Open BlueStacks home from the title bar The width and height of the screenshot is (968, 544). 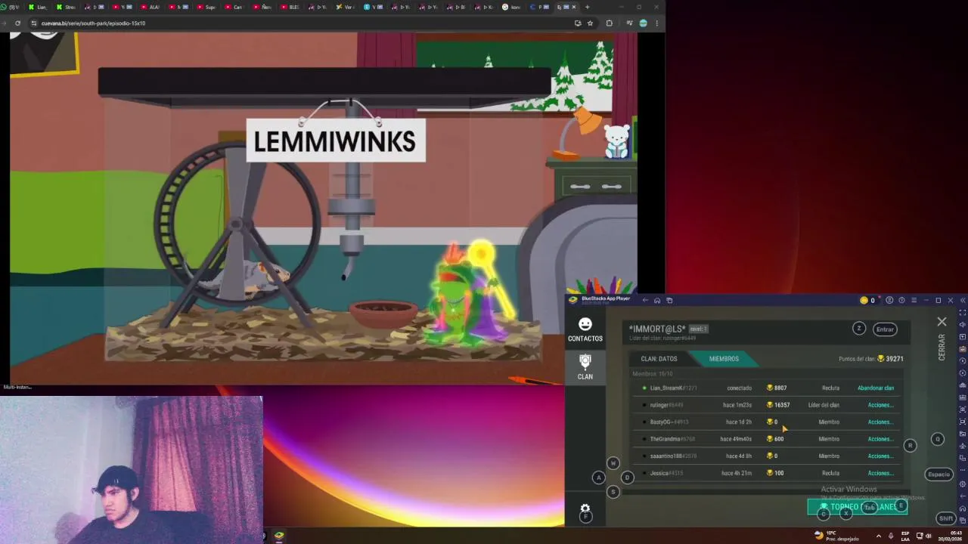pos(657,300)
